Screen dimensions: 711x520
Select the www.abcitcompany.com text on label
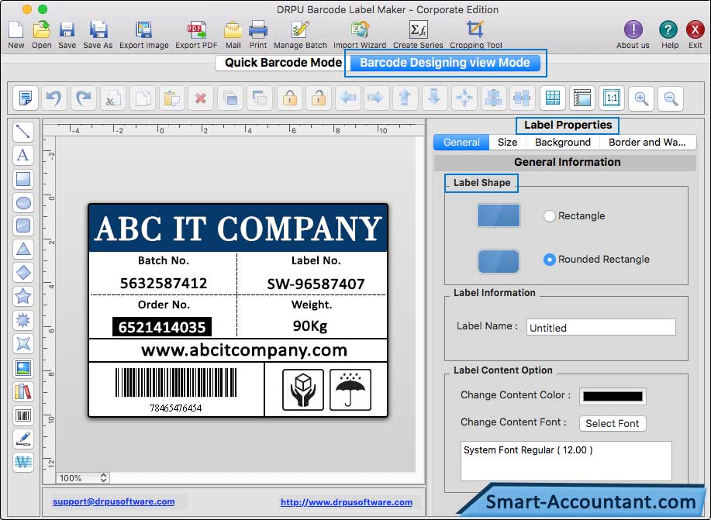[244, 350]
